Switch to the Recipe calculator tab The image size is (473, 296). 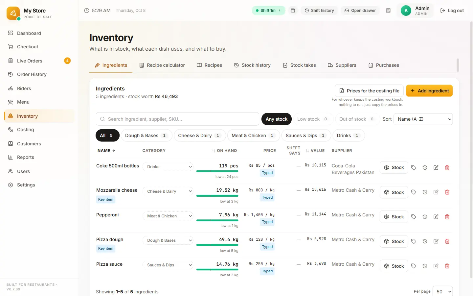pos(162,65)
